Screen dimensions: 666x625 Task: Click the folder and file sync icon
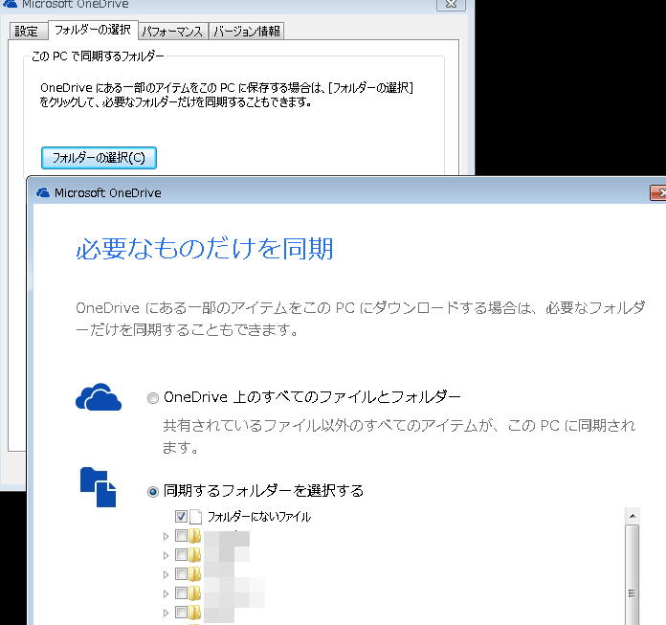click(98, 487)
